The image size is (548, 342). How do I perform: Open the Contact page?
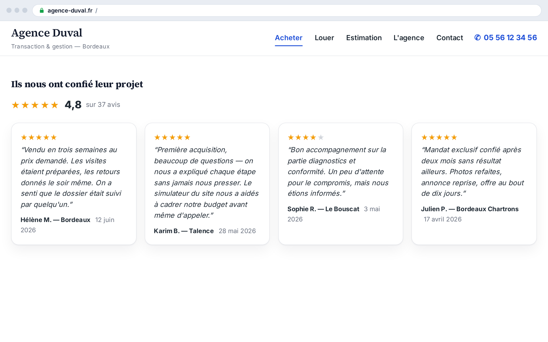pos(450,38)
